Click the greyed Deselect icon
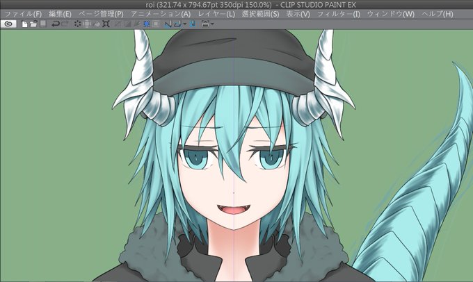The height and width of the screenshot is (282, 473). (118, 24)
